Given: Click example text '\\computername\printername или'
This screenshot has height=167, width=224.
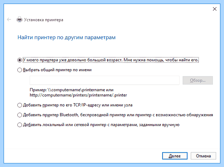Looking at the screenshot, I should pos(81,90).
